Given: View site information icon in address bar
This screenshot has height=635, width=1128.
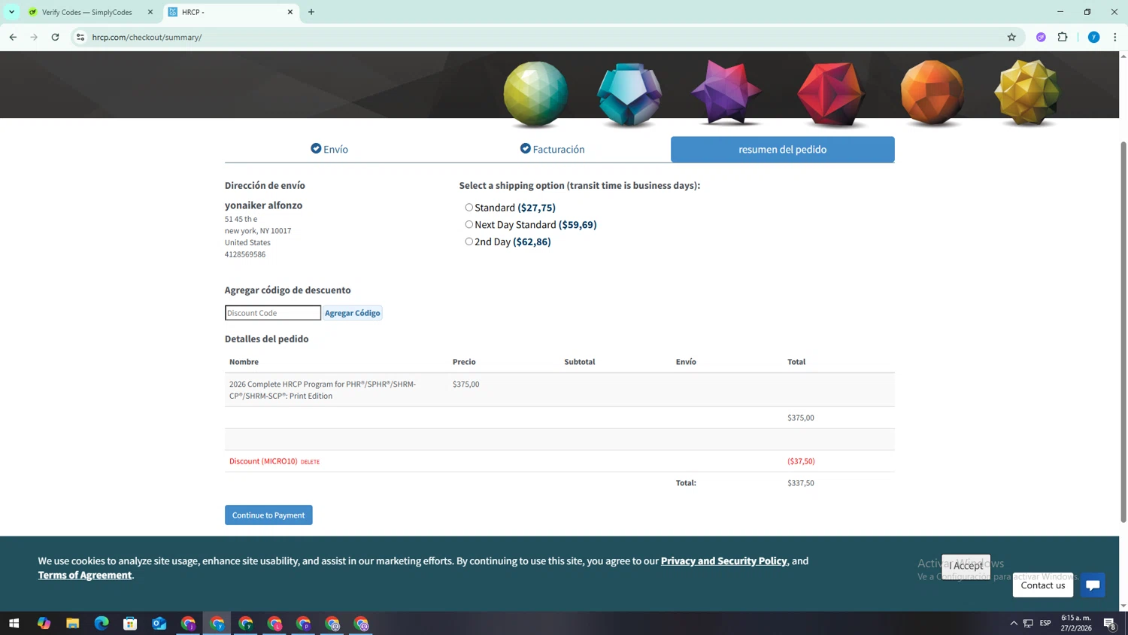Looking at the screenshot, I should coord(80,37).
